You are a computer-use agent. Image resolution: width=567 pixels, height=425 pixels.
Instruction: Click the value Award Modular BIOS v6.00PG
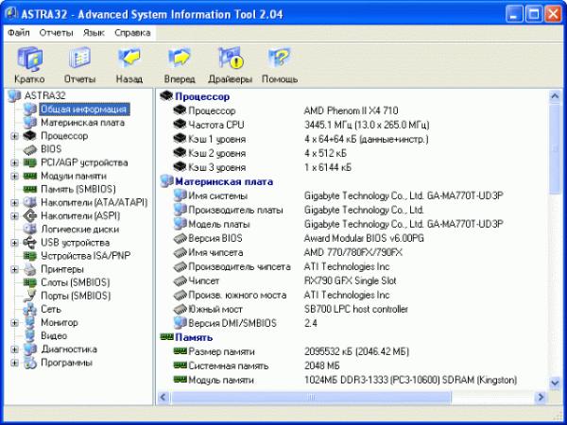(x=364, y=238)
